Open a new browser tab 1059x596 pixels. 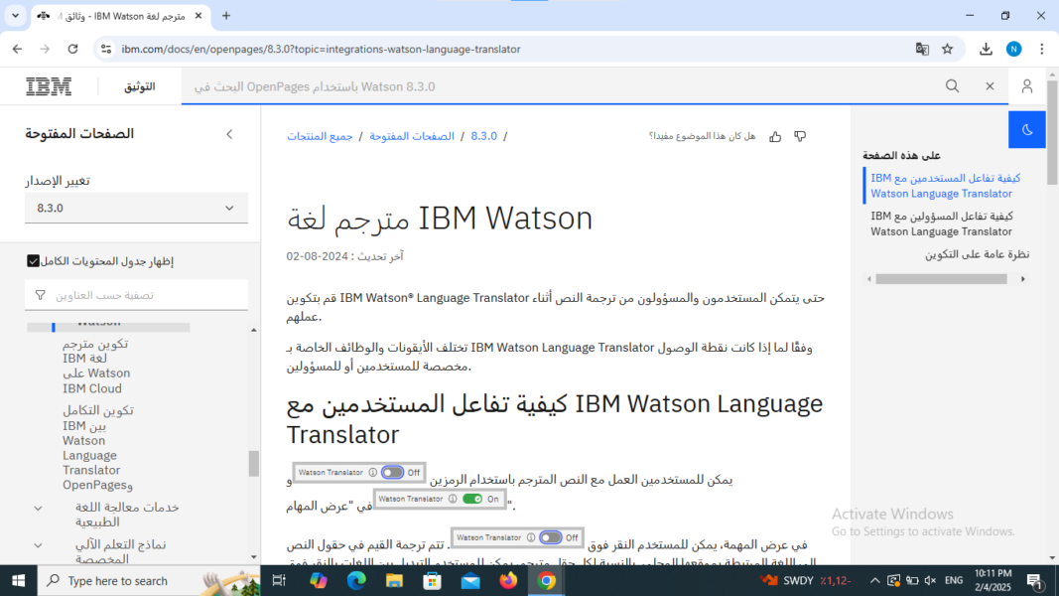226,16
